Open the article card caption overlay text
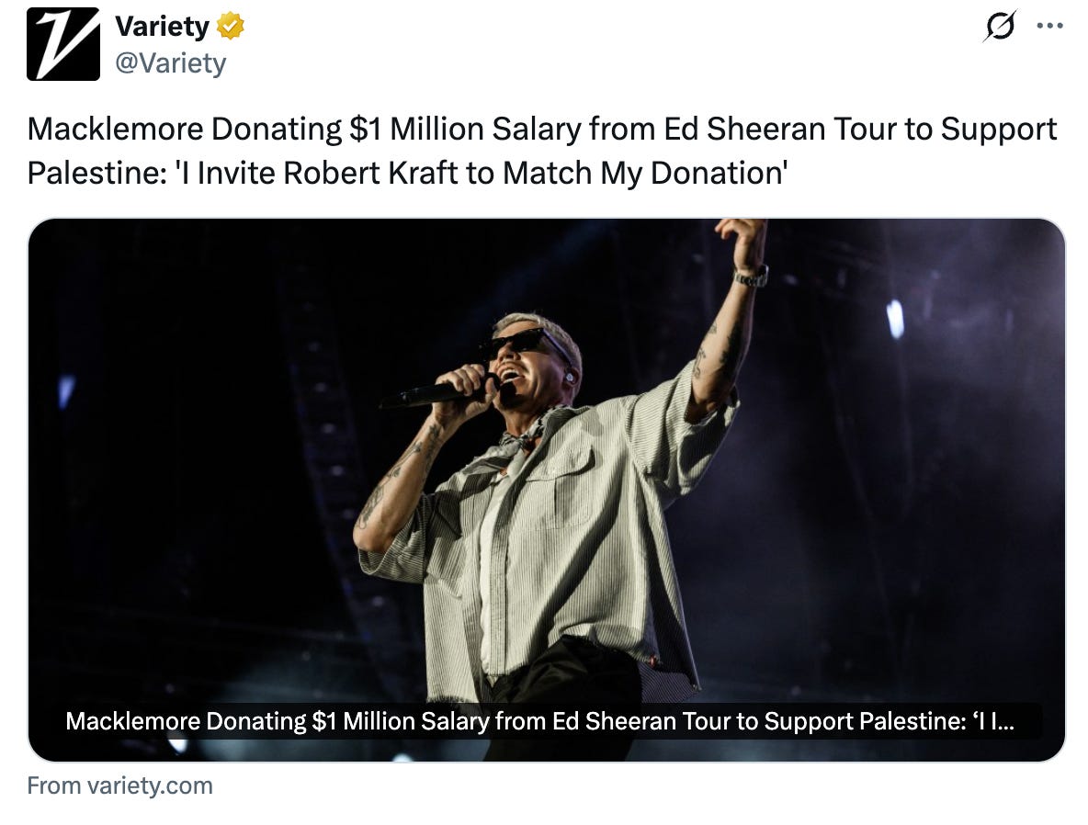1088x825 pixels. (x=539, y=721)
